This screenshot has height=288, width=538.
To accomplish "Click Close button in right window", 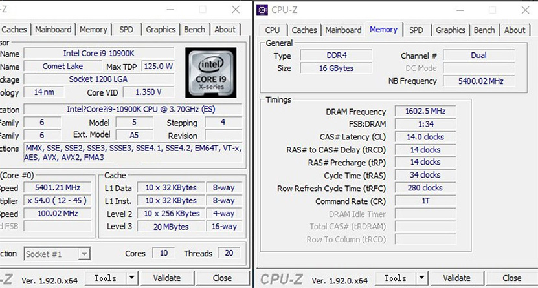I will pyautogui.click(x=512, y=278).
